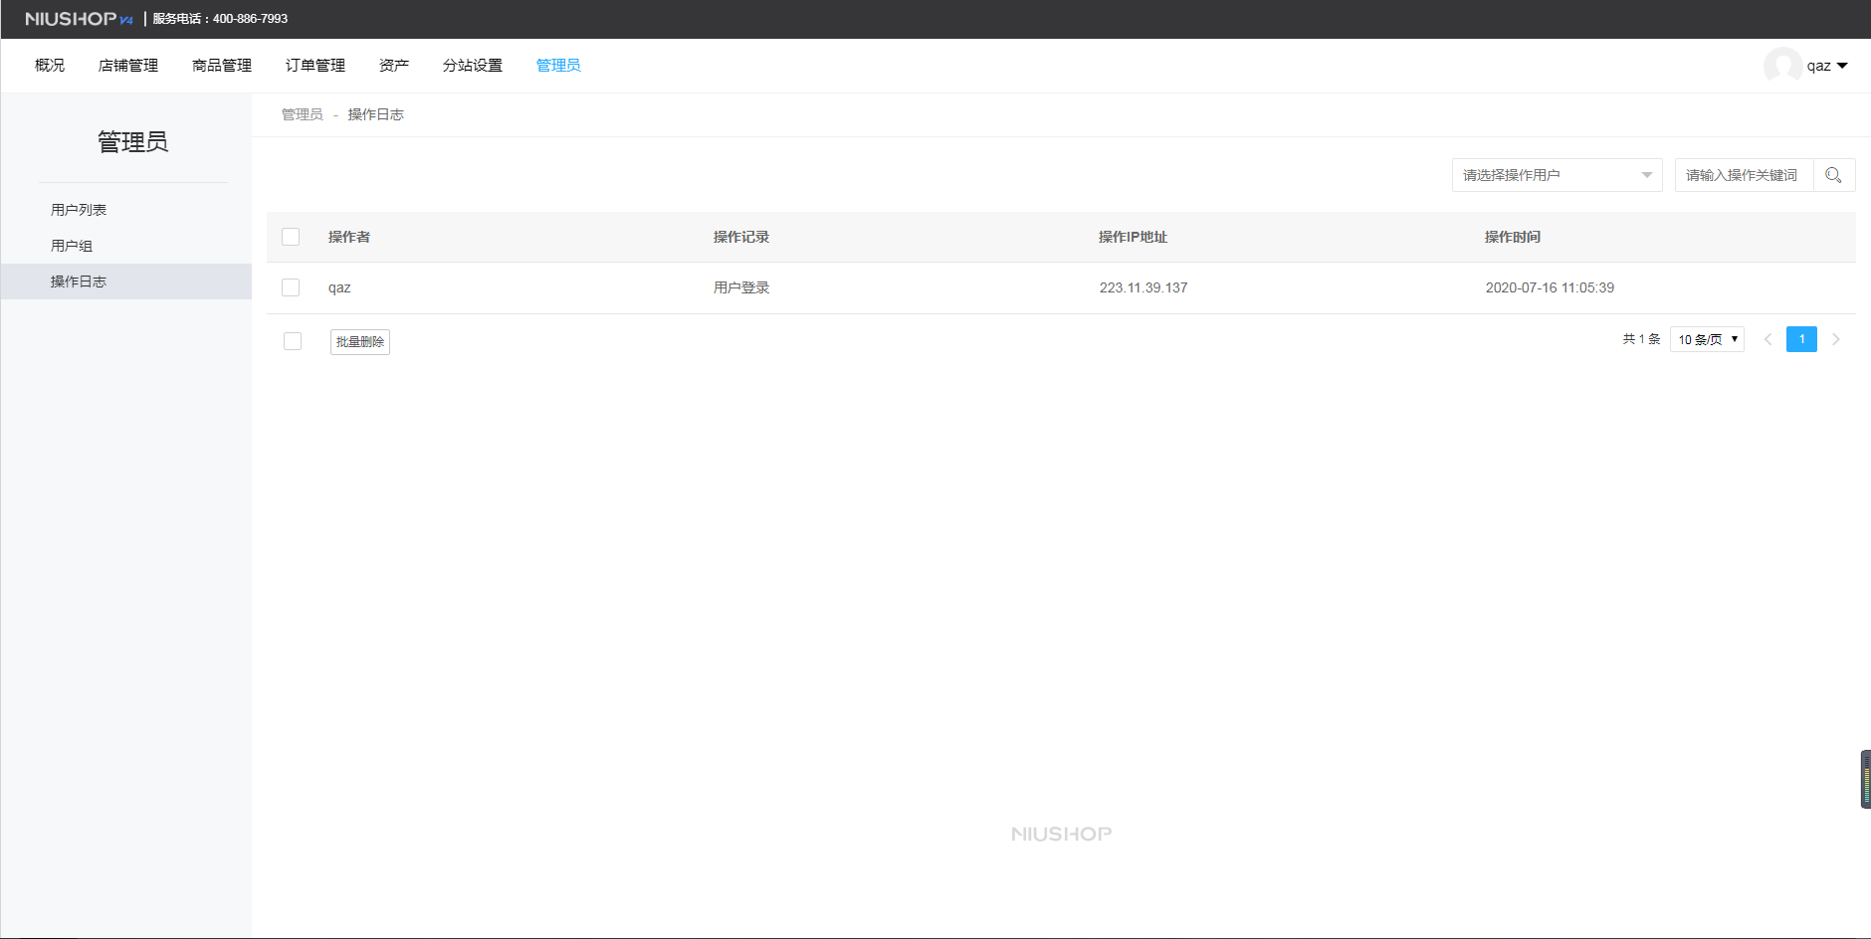1871x939 pixels.
Task: Open the 概况 menu
Action: pyautogui.click(x=50, y=66)
